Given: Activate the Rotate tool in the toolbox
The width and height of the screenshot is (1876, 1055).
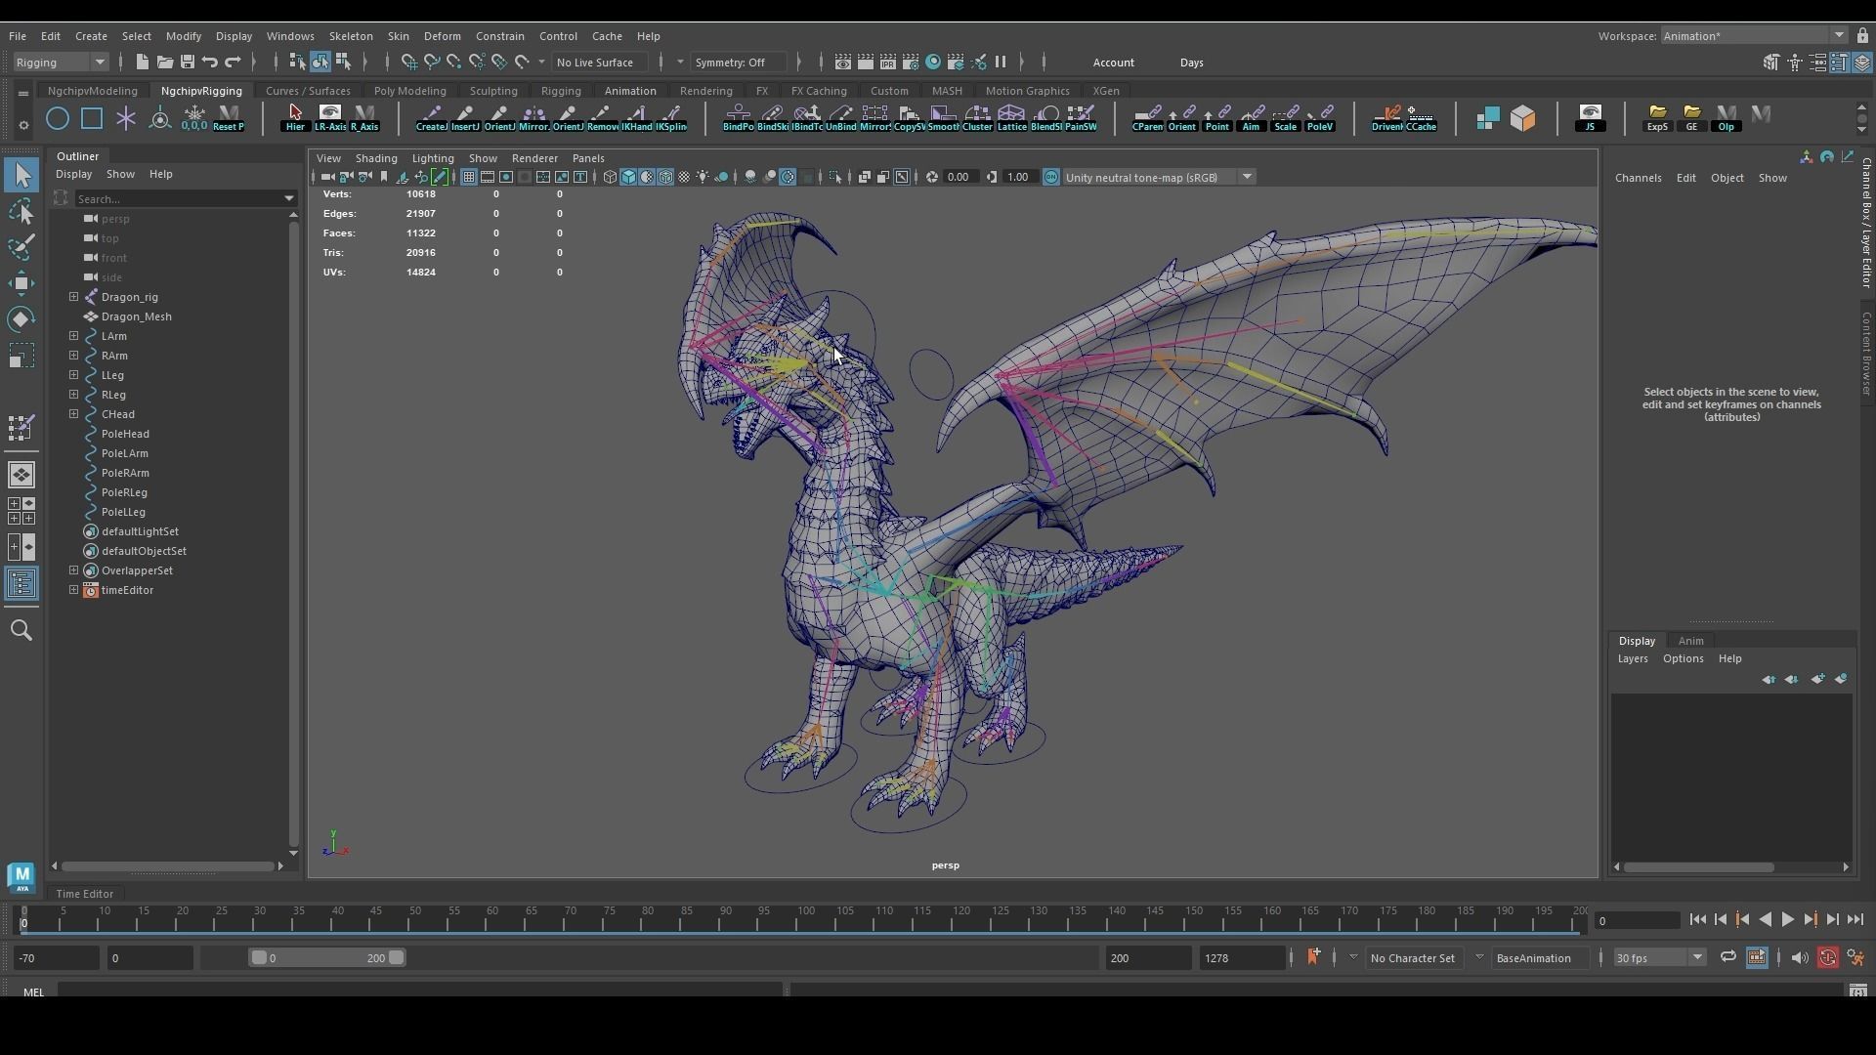Looking at the screenshot, I should point(21,319).
